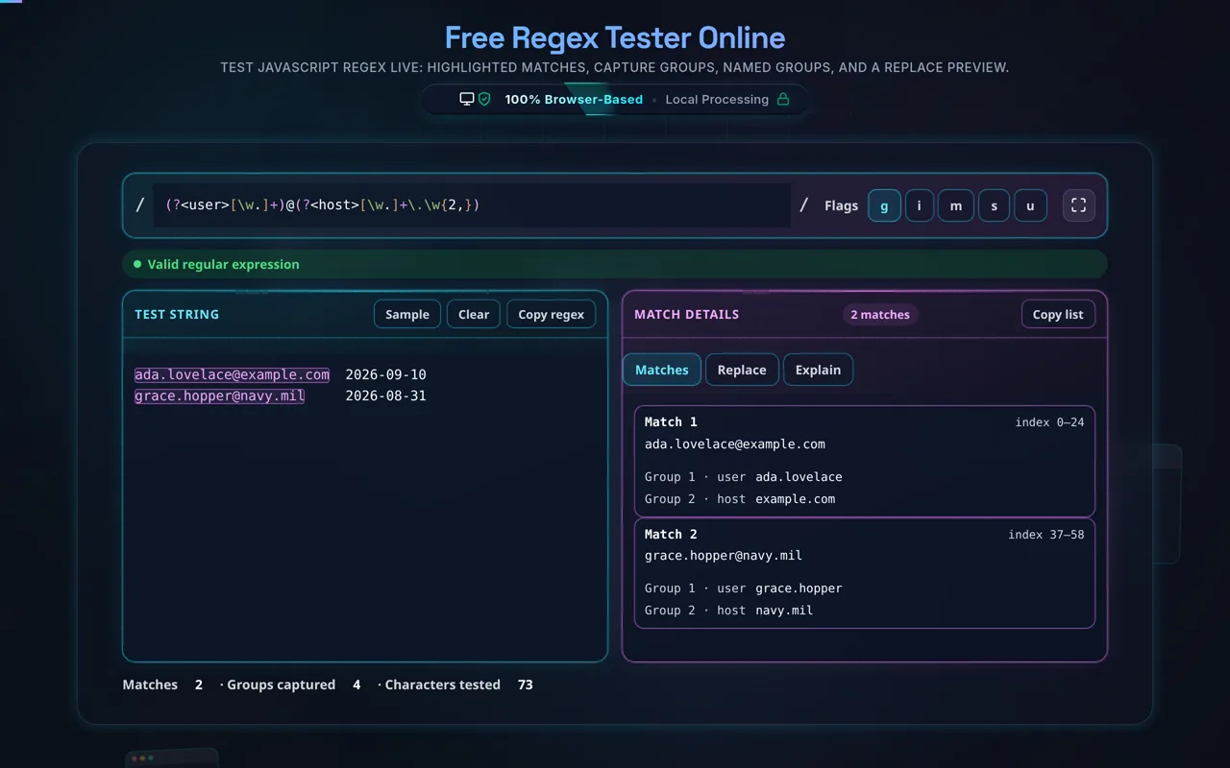Click the TEST STRING panel title

177,314
